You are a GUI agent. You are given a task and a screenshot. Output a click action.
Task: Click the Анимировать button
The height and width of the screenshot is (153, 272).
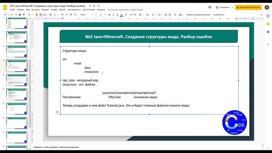pyautogui.click(x=219, y=15)
